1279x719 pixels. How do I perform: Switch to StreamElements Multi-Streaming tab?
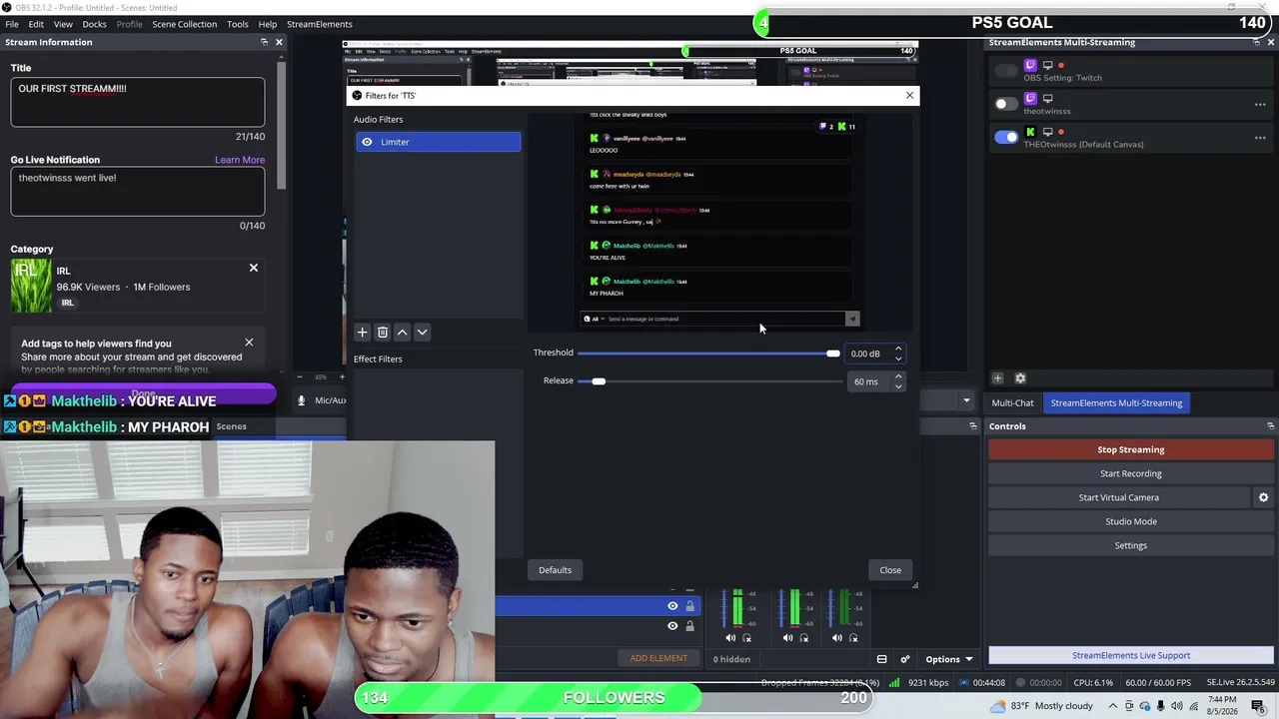pos(1116,403)
